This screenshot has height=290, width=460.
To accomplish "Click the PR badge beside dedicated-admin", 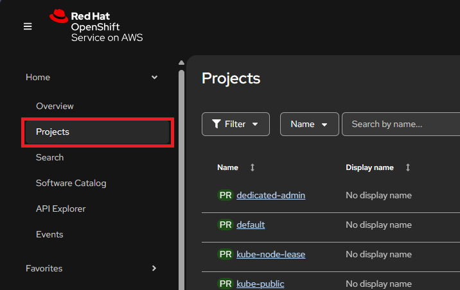I will [226, 195].
